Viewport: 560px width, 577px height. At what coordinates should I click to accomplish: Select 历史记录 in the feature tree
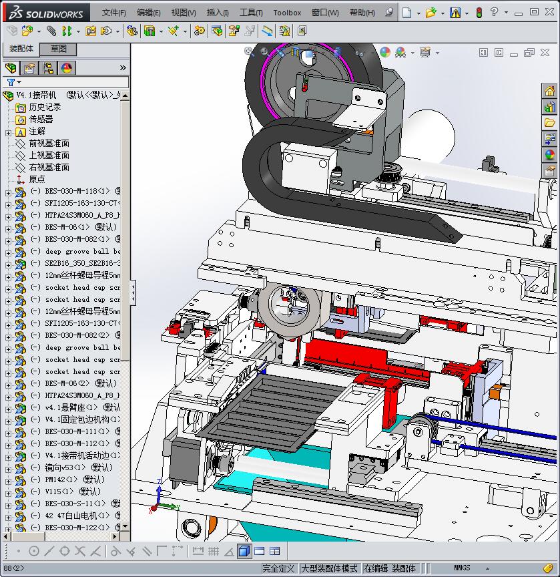coord(45,107)
